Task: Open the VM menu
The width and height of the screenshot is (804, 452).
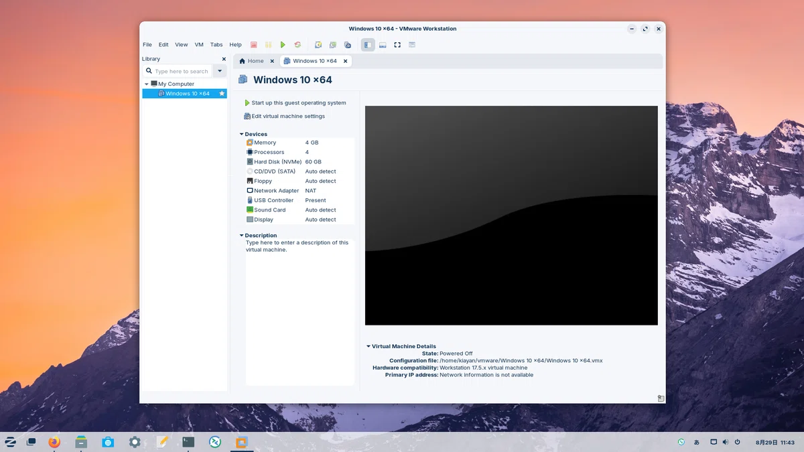Action: pos(199,45)
